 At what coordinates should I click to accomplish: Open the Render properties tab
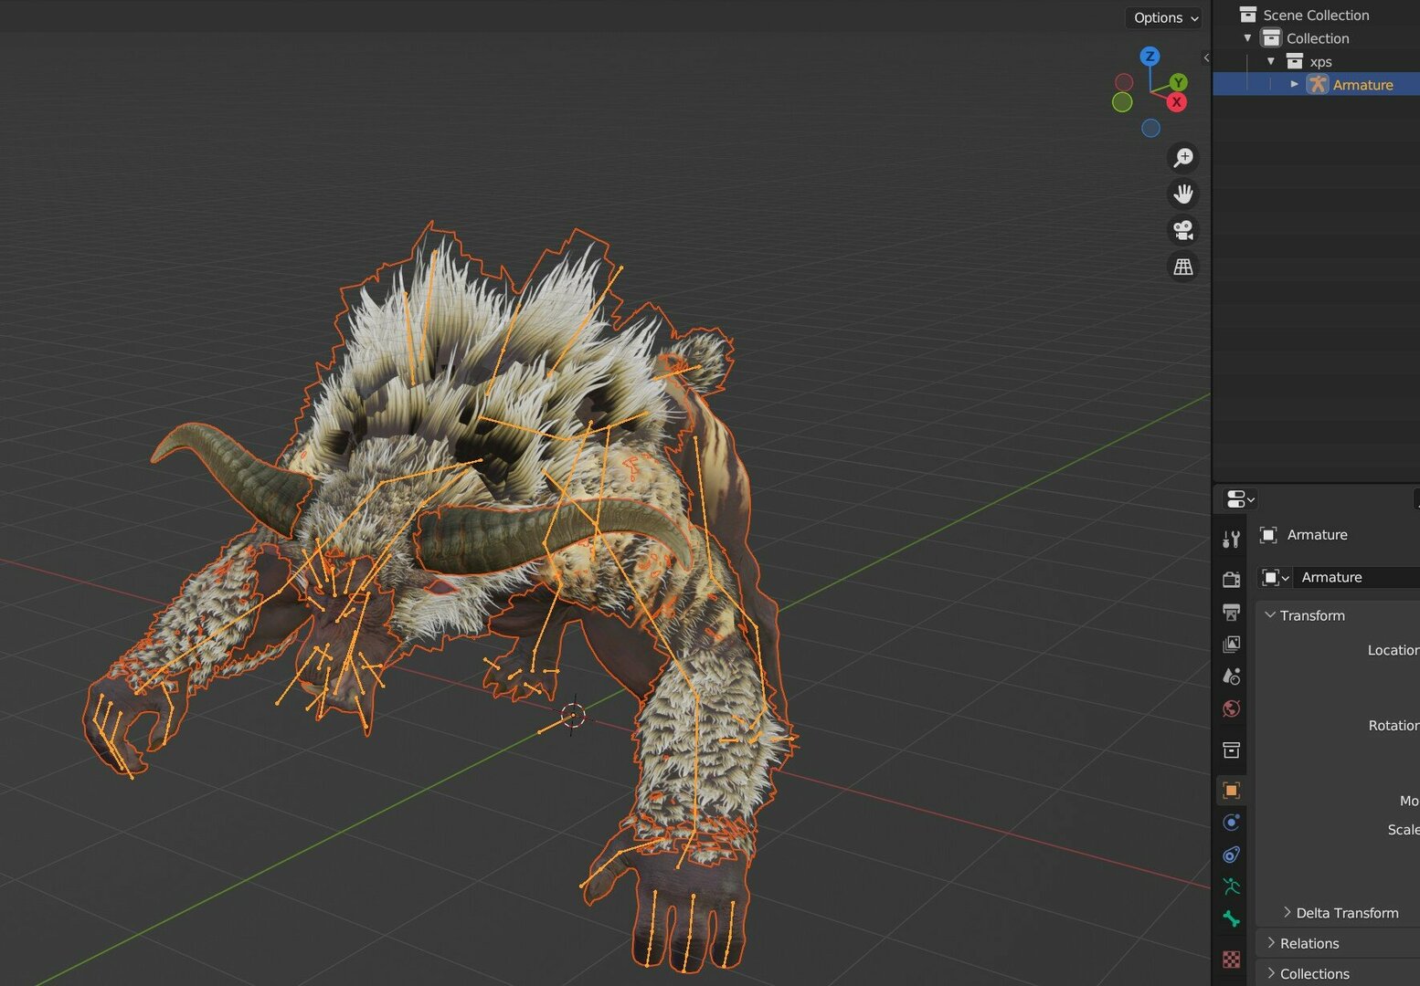[1231, 579]
